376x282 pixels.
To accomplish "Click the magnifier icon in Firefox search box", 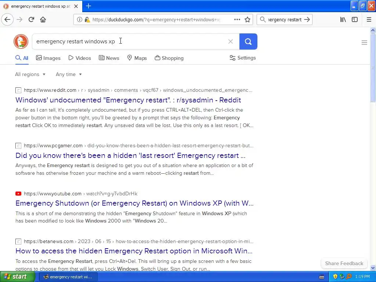I will pyautogui.click(x=263, y=19).
